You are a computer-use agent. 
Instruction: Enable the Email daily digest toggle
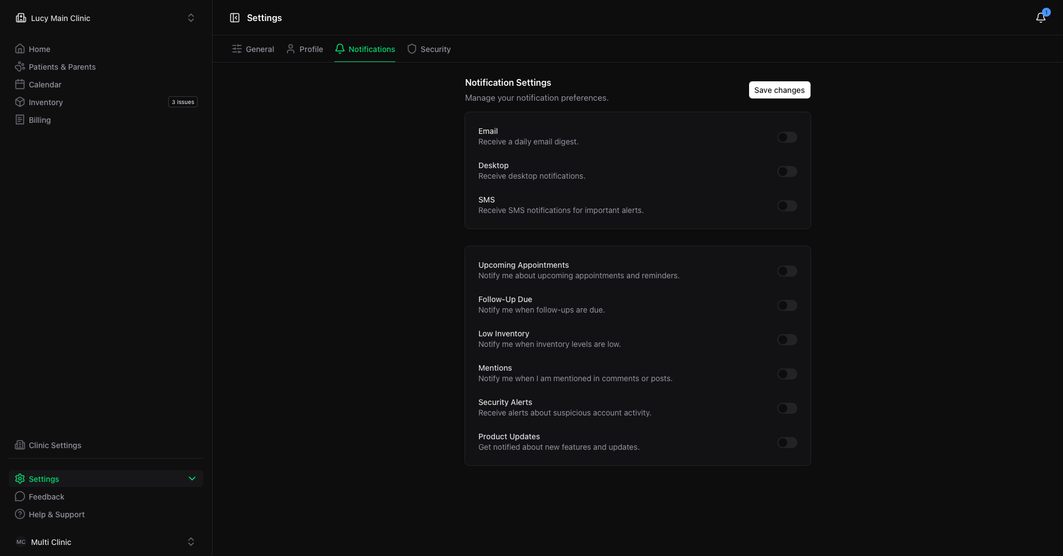pos(787,137)
